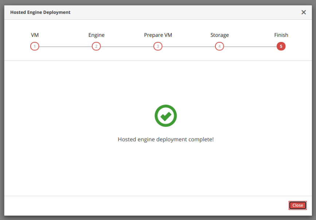Click the Engine step label
316x220 pixels.
[96, 35]
